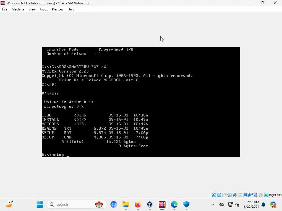The width and height of the screenshot is (282, 211).
Task: Click the '0 bytes free' line
Action: click(133, 146)
